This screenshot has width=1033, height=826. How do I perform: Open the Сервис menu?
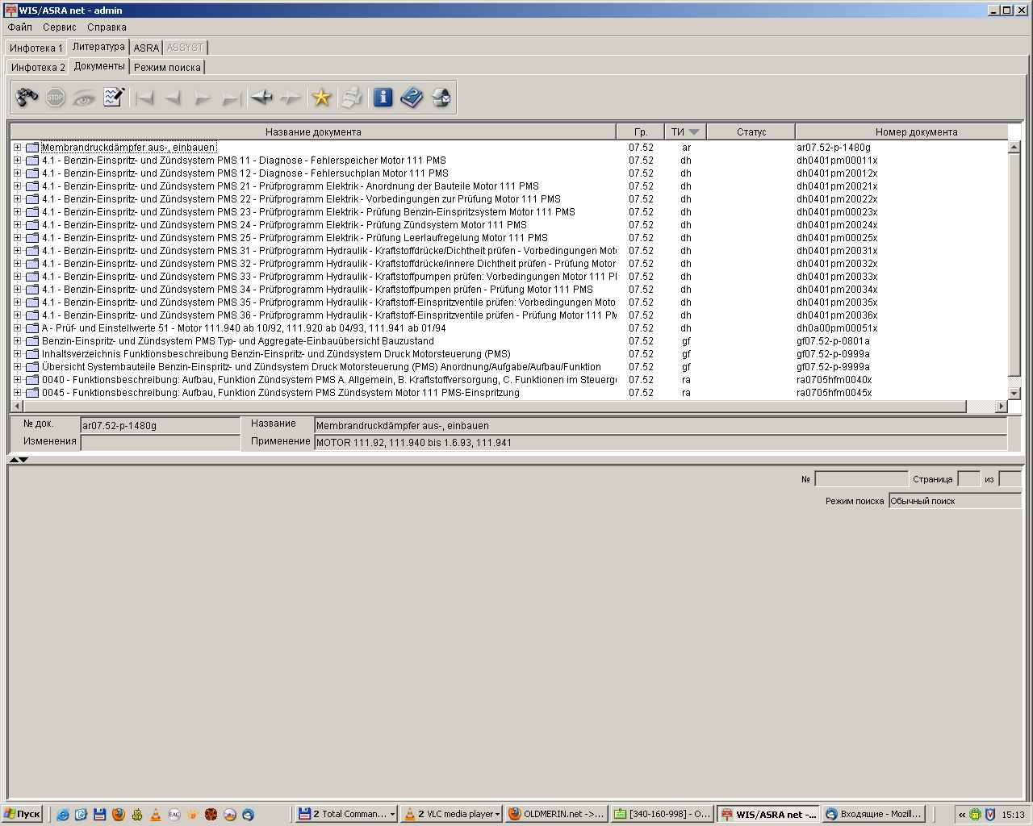(60, 27)
